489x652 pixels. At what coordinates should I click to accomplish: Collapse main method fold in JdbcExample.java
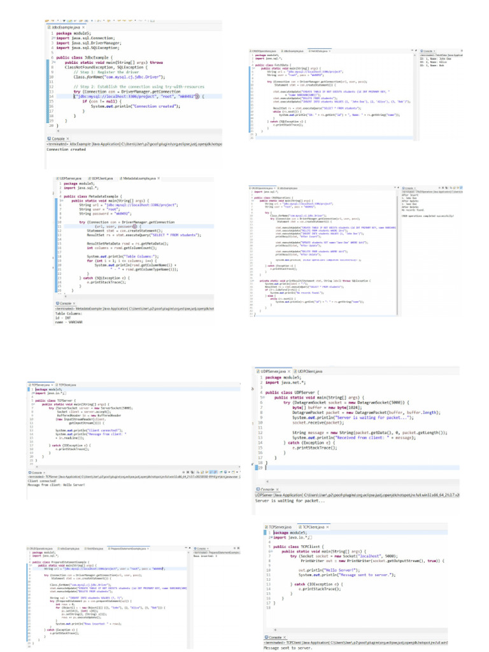tap(53, 62)
